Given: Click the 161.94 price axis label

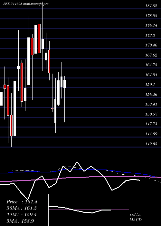Looking at the screenshot, I should tap(151, 75).
